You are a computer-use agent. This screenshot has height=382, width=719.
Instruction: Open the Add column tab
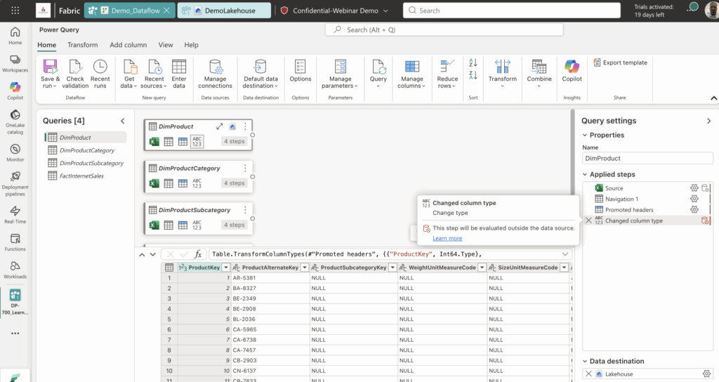128,45
